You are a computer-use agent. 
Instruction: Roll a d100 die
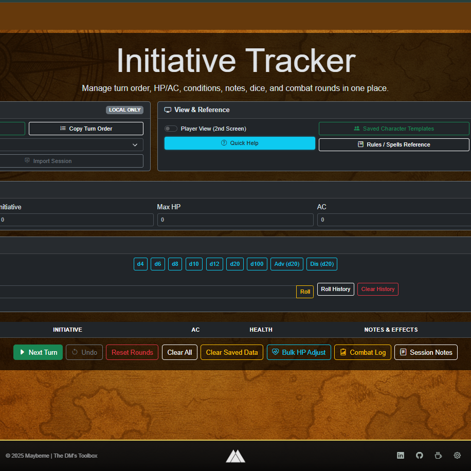coord(257,264)
